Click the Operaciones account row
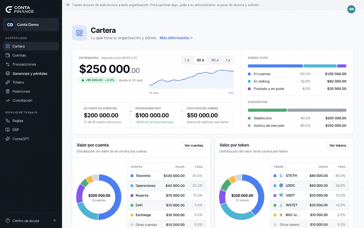 [167, 185]
